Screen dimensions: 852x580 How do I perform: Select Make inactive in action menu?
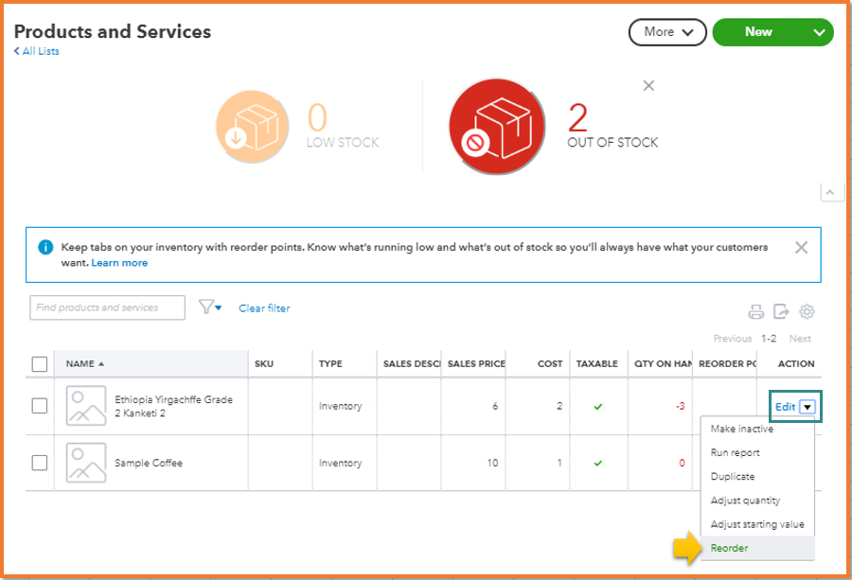742,429
